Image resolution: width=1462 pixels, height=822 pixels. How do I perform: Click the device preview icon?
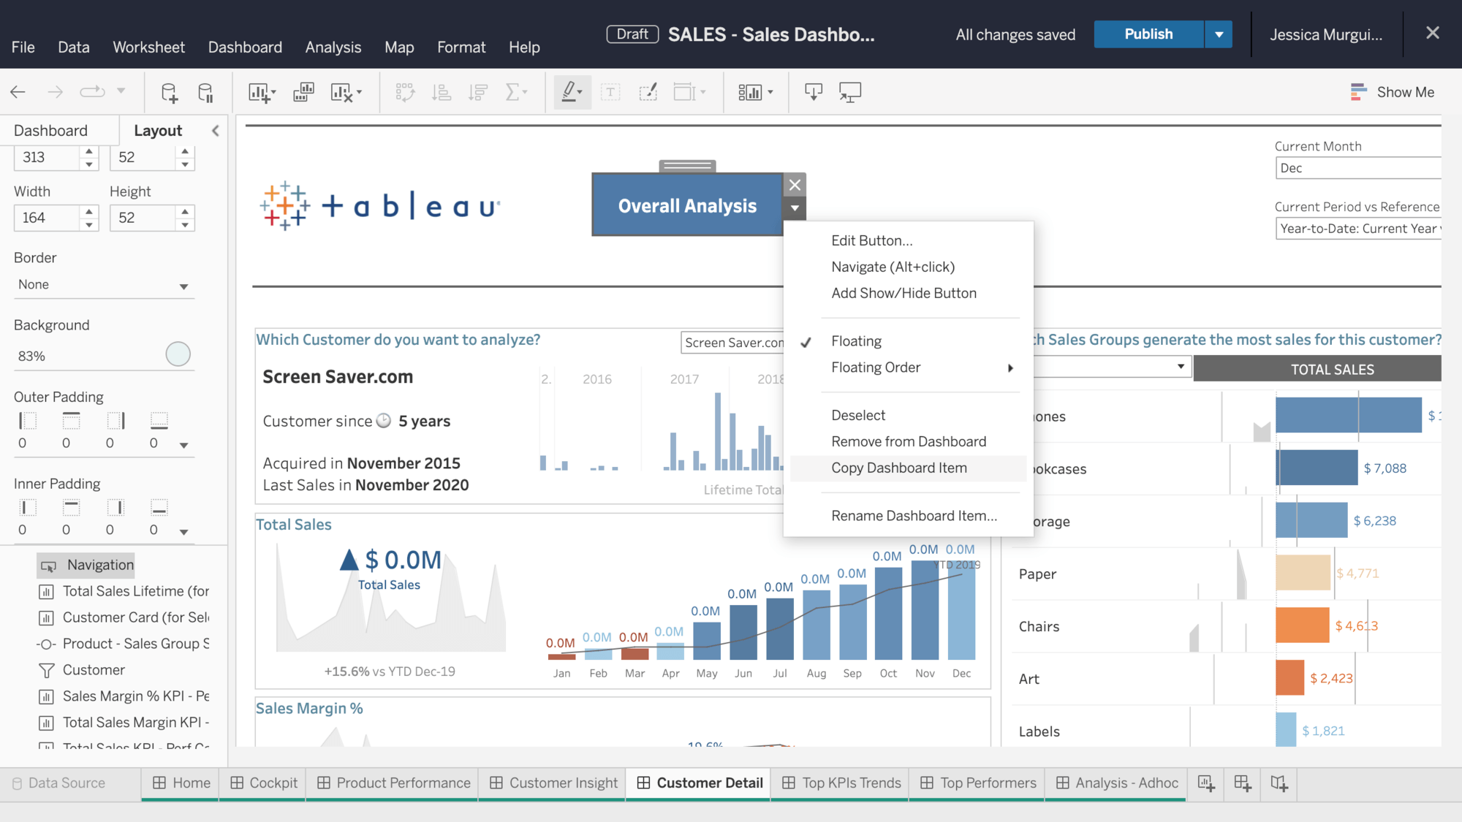850,91
